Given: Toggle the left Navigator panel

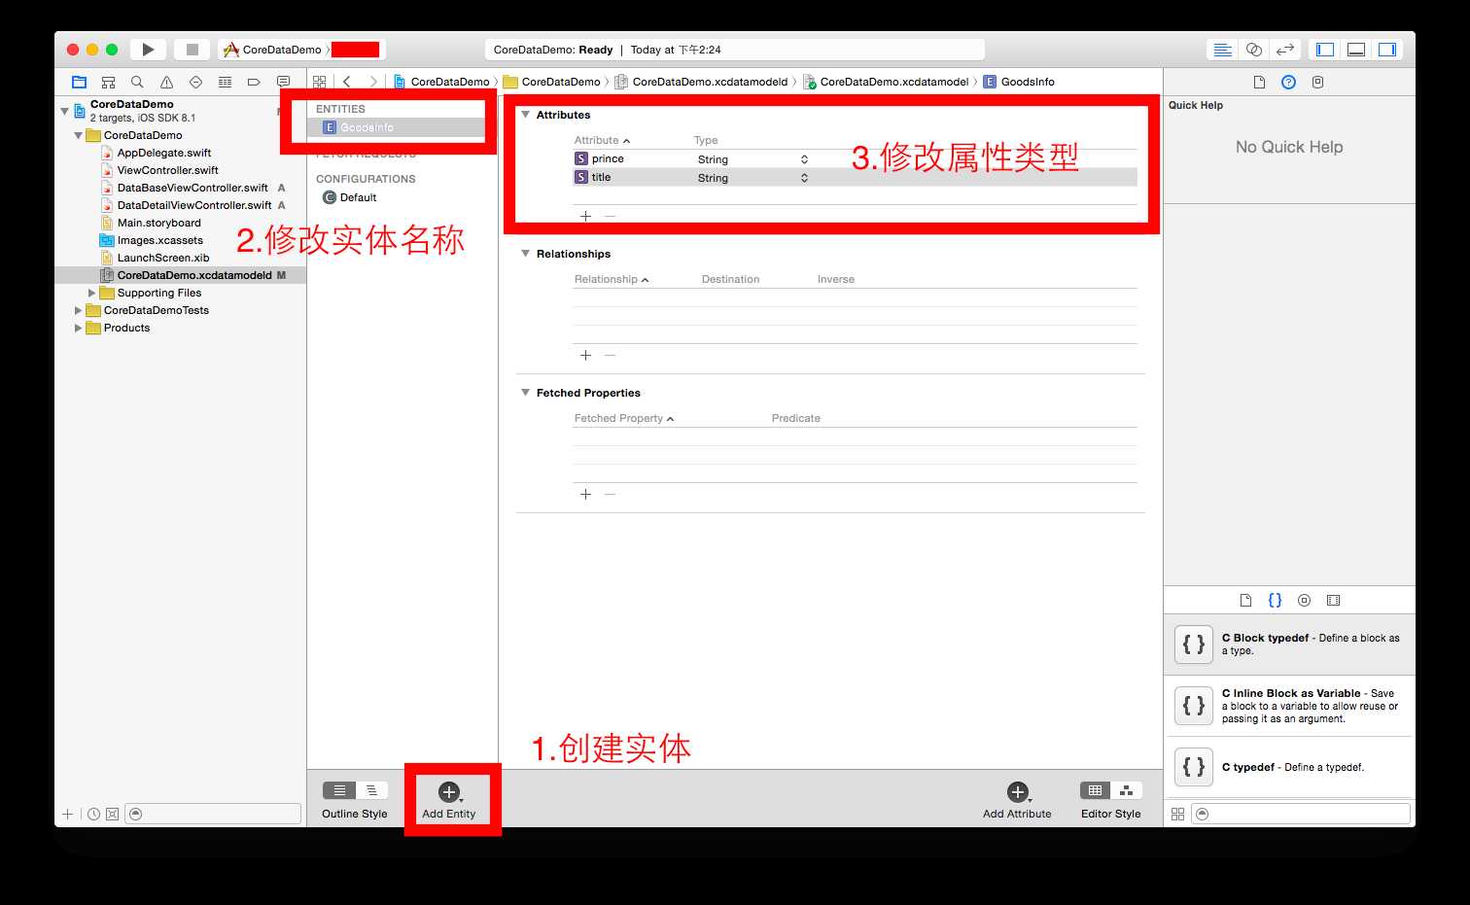Looking at the screenshot, I should click(1325, 50).
